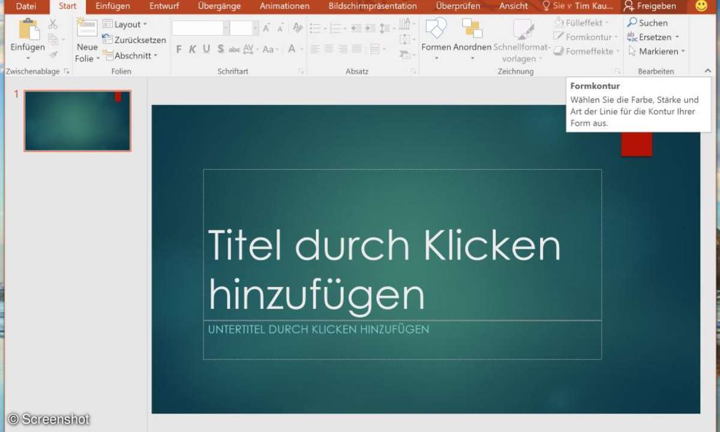Click Suchen search button
Viewport: 720px width, 432px height.
click(647, 23)
